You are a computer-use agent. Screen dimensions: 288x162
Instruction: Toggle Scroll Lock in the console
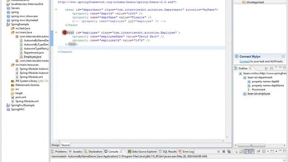click(241, 152)
